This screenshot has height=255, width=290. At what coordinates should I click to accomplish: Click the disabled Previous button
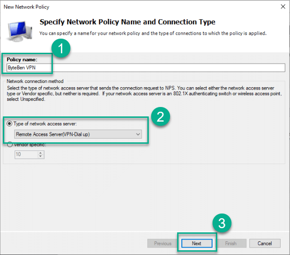click(x=162, y=243)
